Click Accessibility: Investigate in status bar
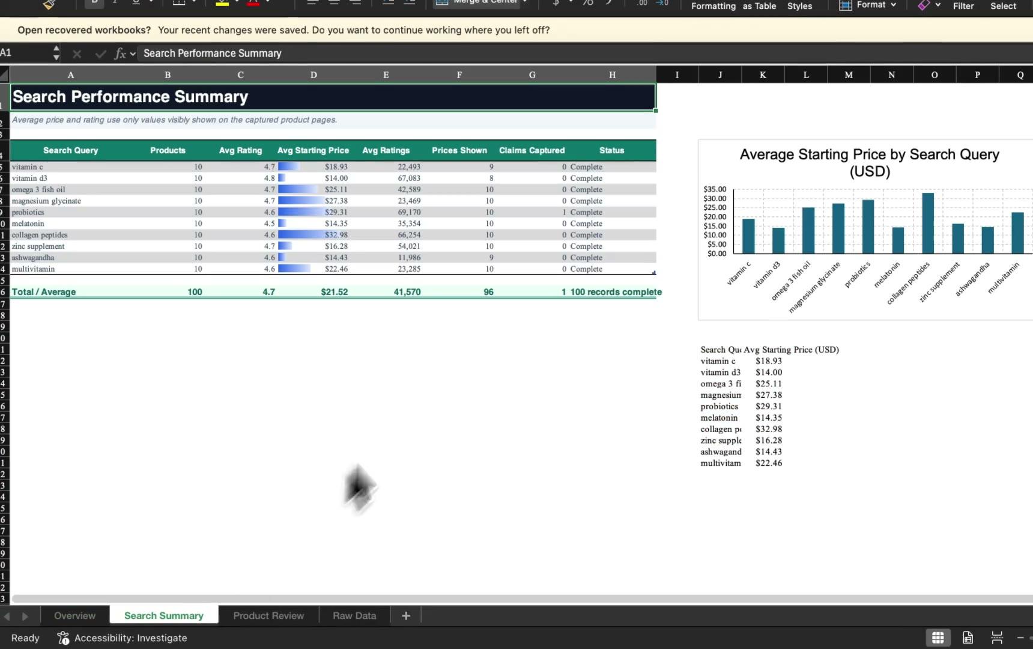The height and width of the screenshot is (649, 1033). pos(130,638)
